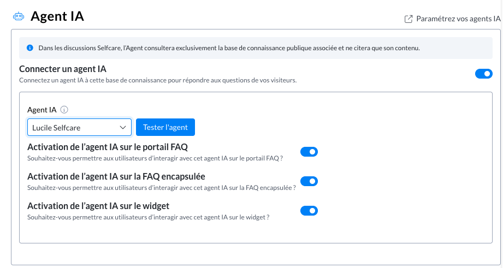Click the Connecter un agent IA heading
Viewport: 503px width, 268px height.
(62, 69)
